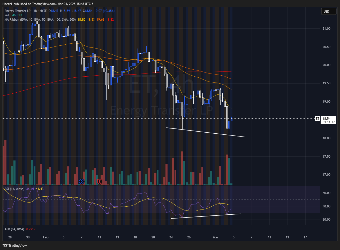
Task: Click the MA Ribbon indicator legend
Action: pos(40,20)
